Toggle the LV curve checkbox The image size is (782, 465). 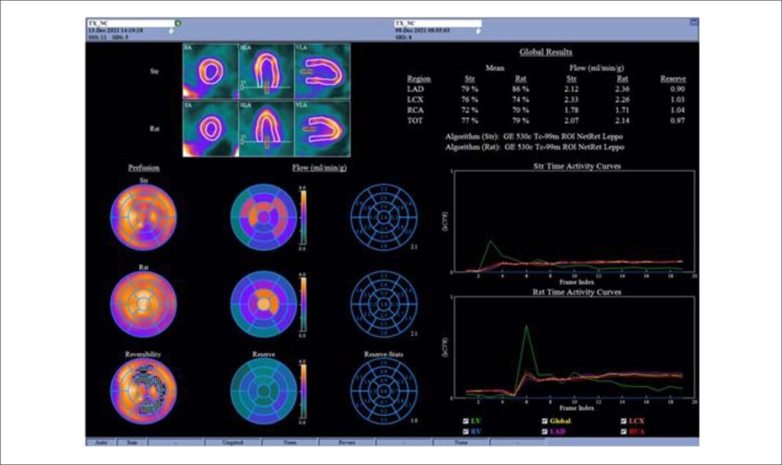(x=465, y=421)
